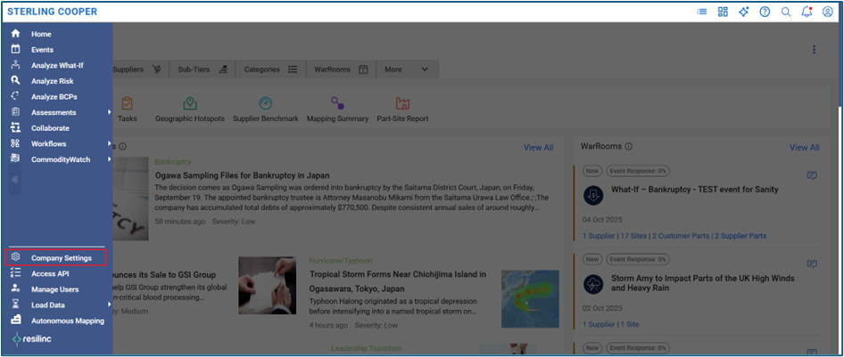Open Storm Amy UK High Winds warroom title
The width and height of the screenshot is (844, 357).
[x=703, y=283]
